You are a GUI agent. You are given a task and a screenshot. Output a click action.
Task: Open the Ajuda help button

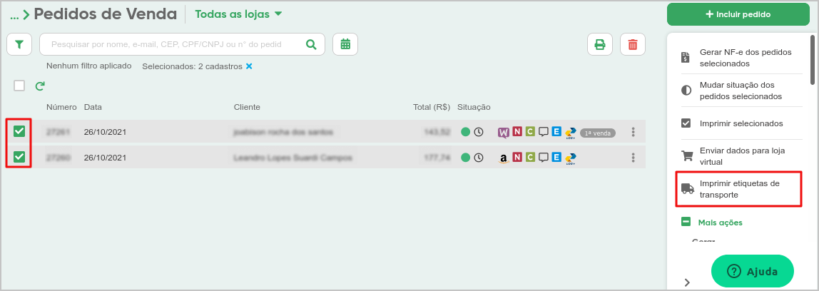(x=753, y=271)
